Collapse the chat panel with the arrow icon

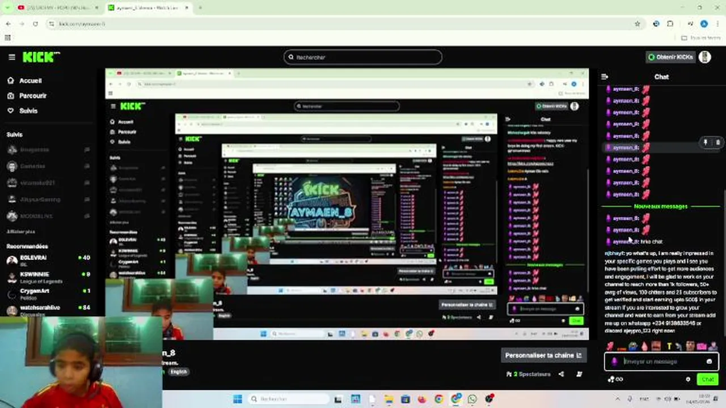605,76
